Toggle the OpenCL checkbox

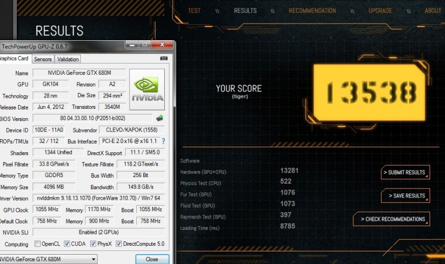(x=37, y=244)
